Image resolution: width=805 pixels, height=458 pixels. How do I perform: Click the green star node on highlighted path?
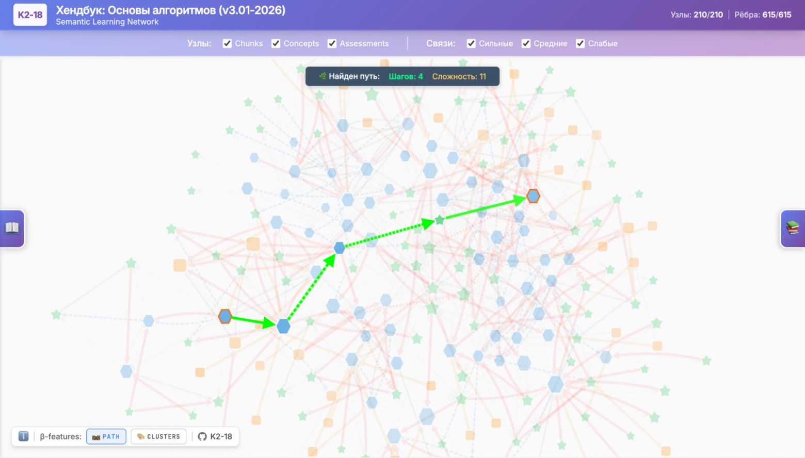[440, 220]
